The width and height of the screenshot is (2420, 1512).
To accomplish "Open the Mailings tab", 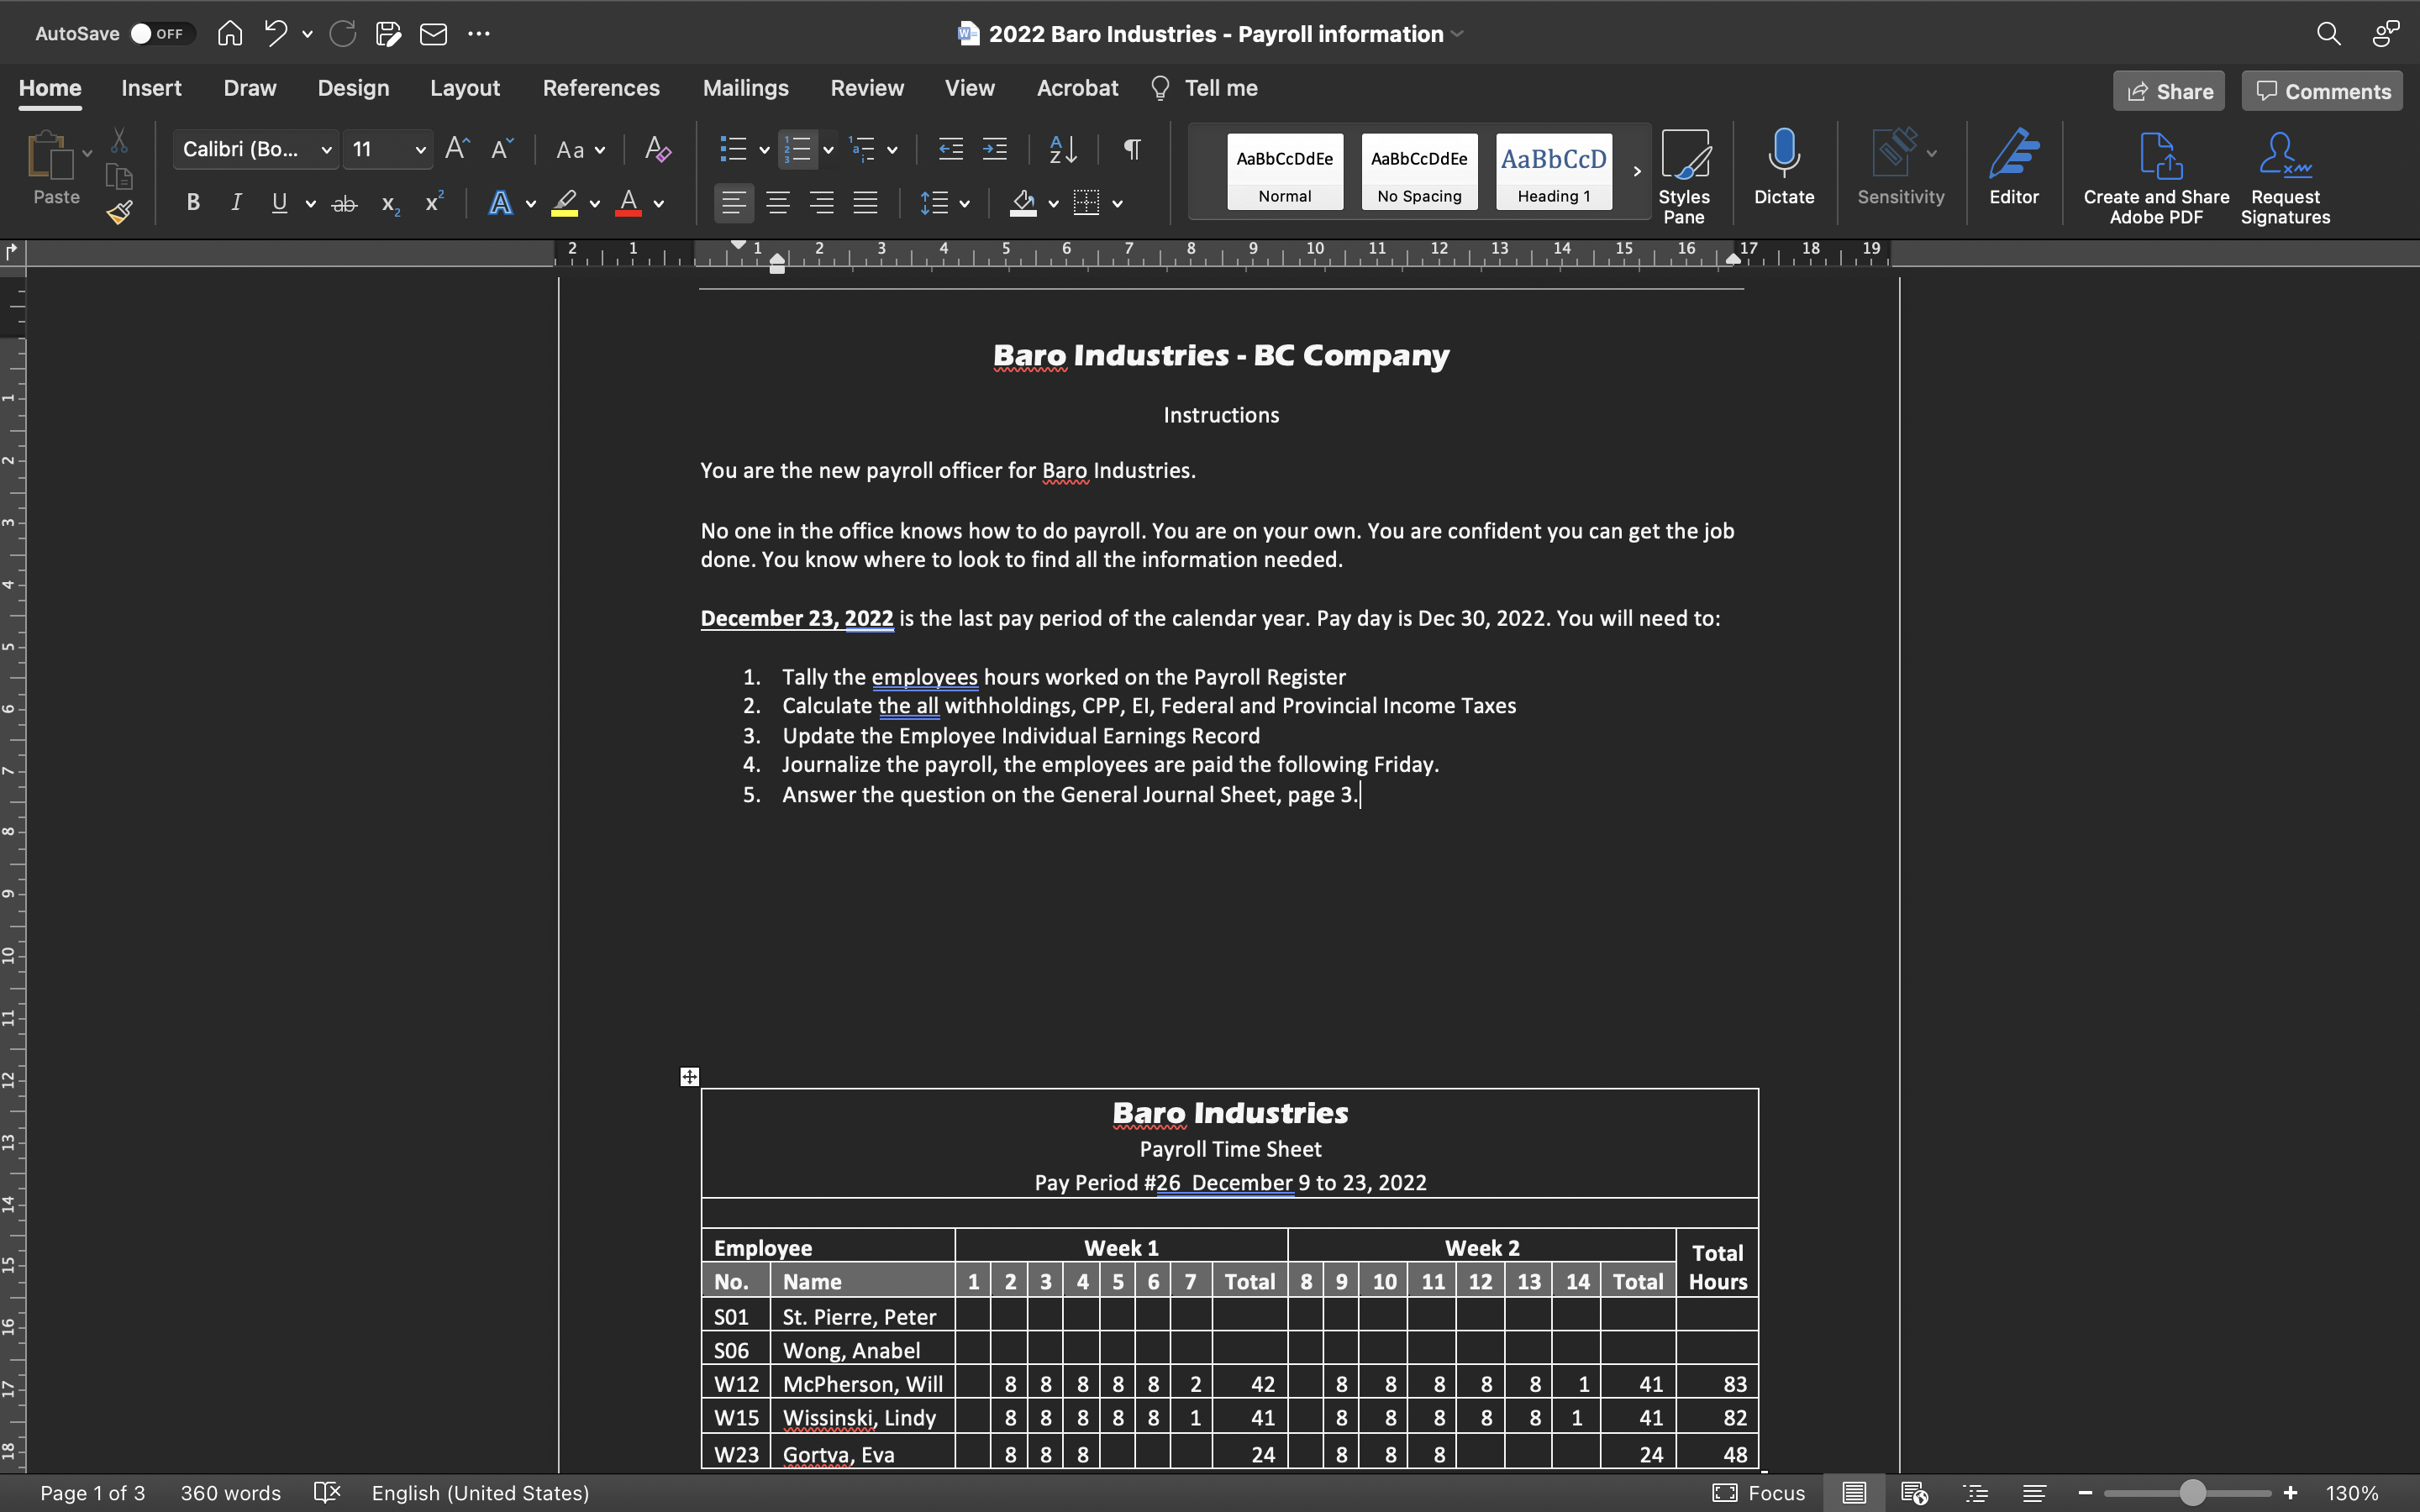I will pos(745,88).
